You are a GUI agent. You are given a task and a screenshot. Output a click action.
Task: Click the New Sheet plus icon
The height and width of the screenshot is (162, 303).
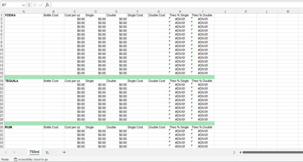tap(64, 152)
